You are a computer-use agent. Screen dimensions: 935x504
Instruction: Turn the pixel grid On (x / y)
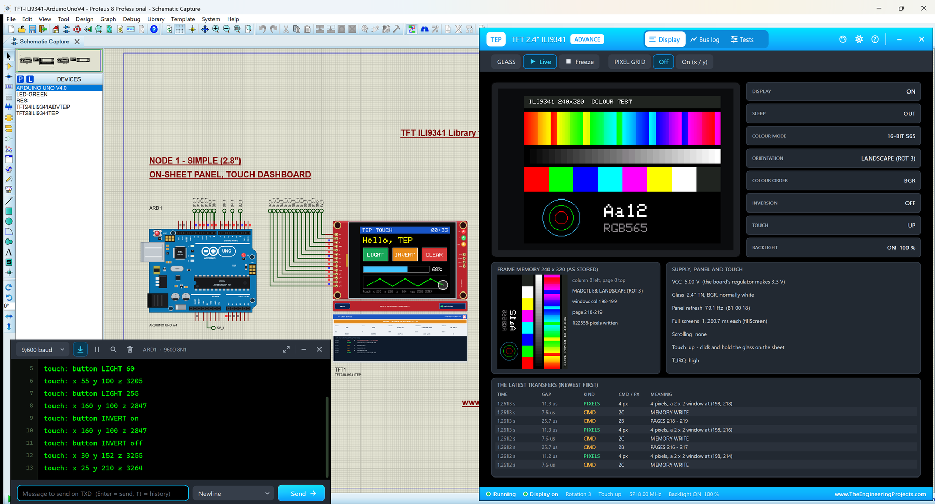[x=694, y=62]
